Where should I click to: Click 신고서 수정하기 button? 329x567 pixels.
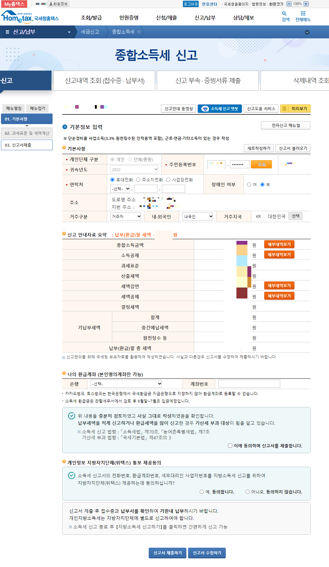(207, 553)
